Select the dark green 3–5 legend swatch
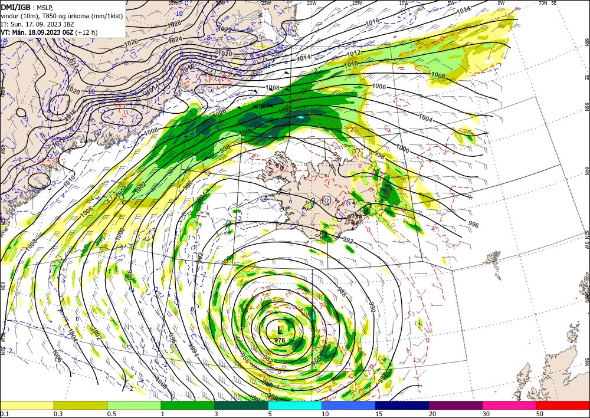 (x=241, y=405)
